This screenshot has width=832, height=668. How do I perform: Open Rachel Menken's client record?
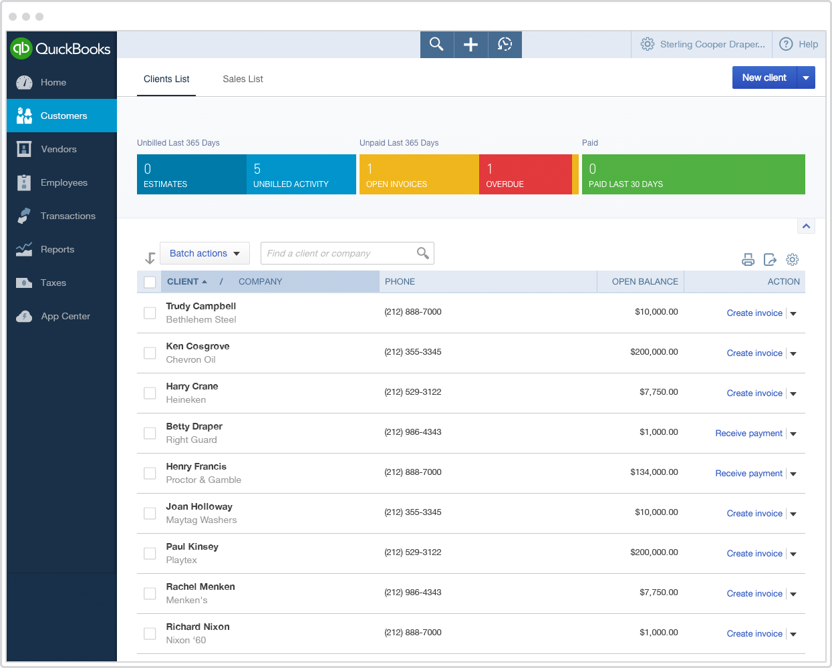(200, 587)
